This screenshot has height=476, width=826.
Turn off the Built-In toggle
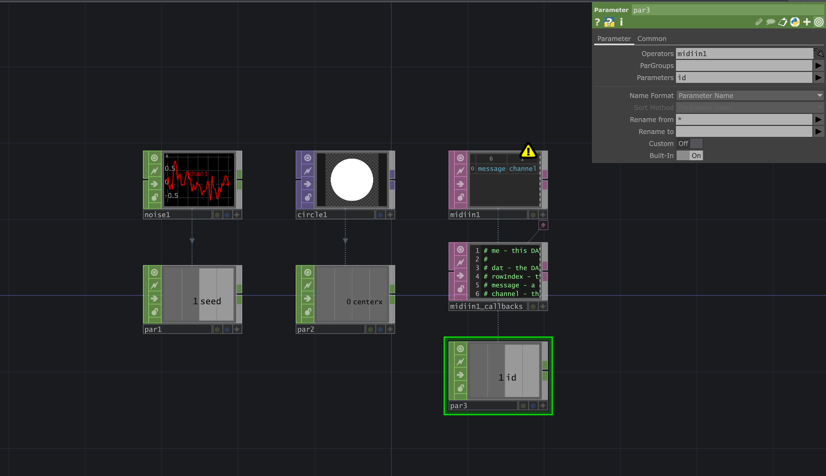pyautogui.click(x=690, y=155)
